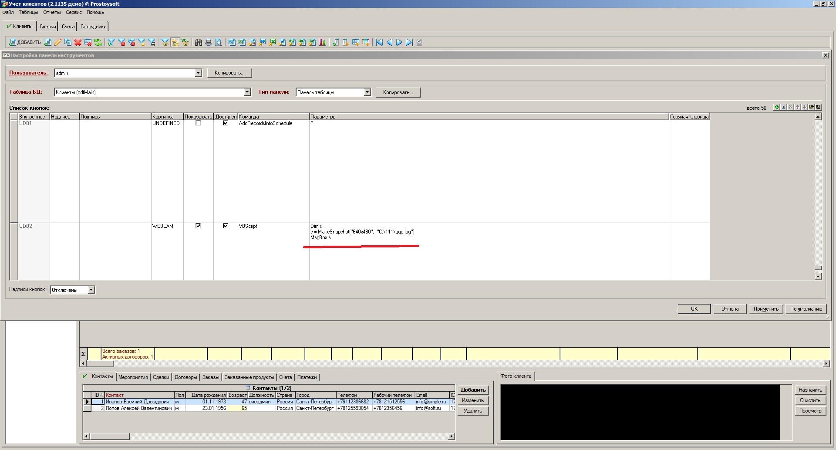
Task: Click the По умолчанию button
Action: 806,309
